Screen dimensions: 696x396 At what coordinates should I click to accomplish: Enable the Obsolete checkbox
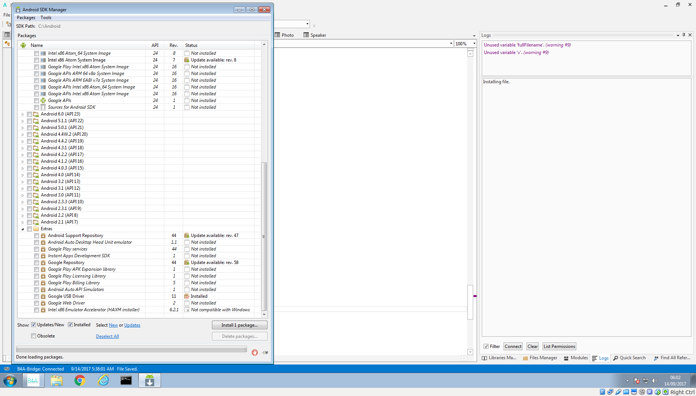[33, 336]
